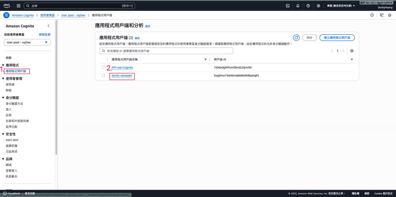Open 使用者 in the sidebar

[10, 84]
